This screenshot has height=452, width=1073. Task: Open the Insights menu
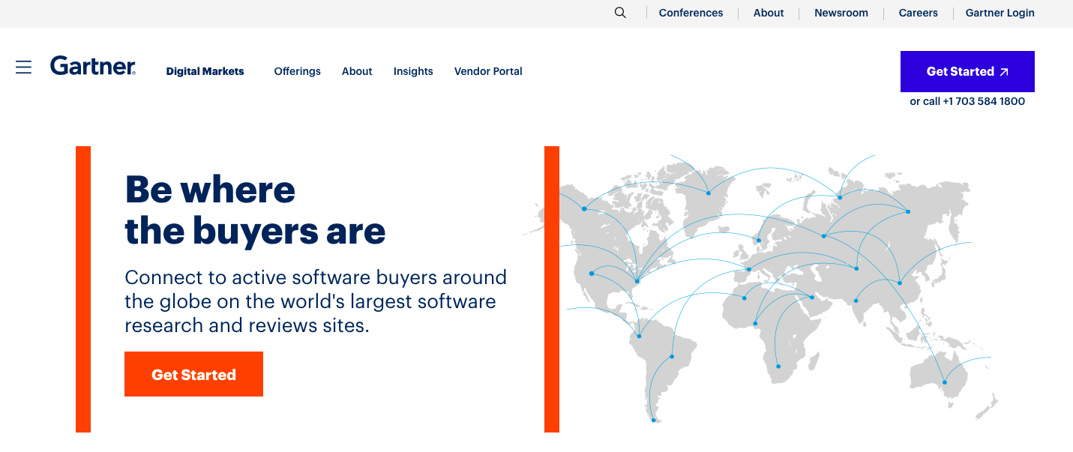(413, 71)
